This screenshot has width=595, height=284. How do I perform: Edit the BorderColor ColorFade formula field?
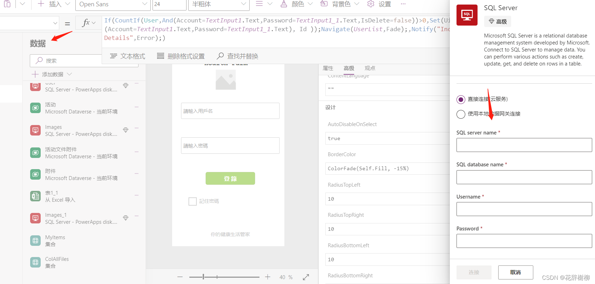(387, 169)
